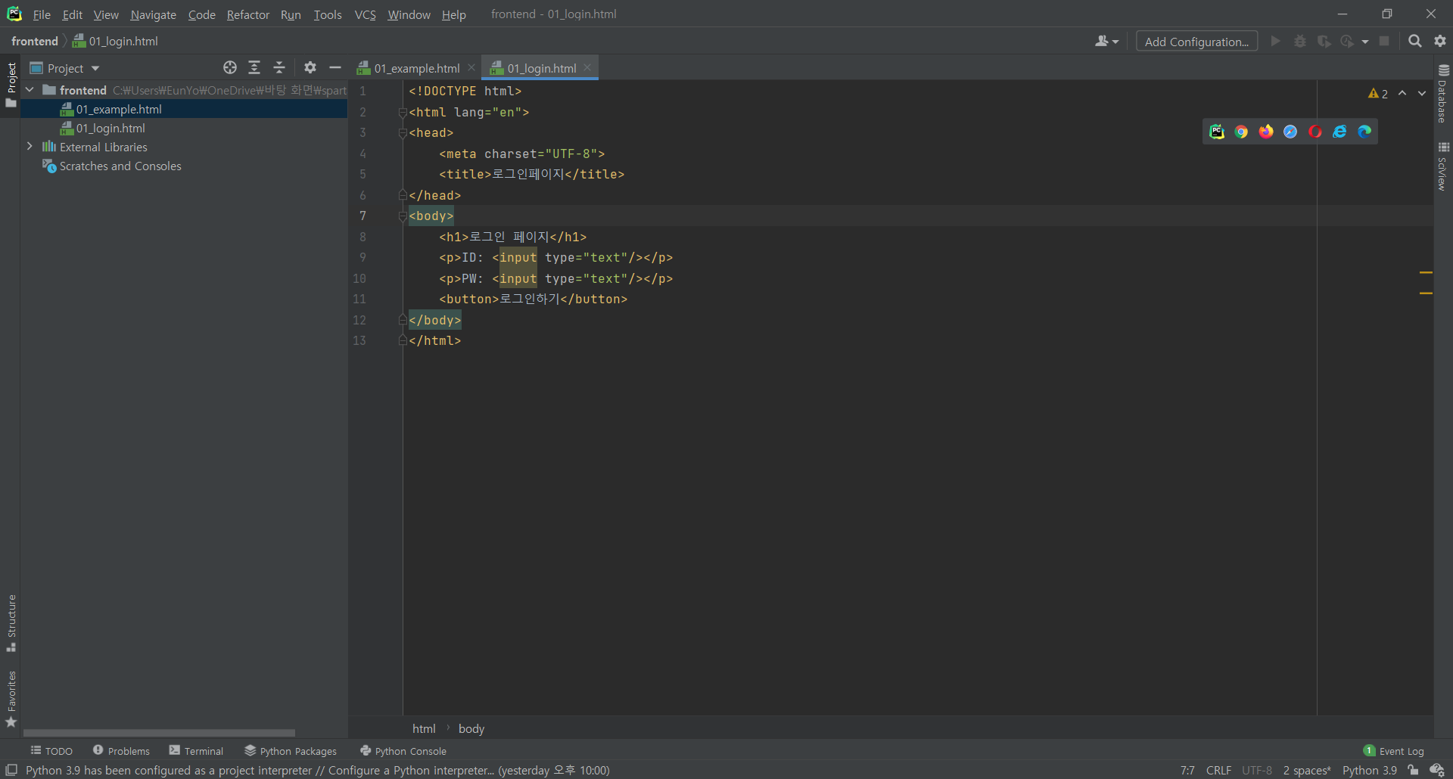This screenshot has width=1453, height=779.
Task: Expand the External Libraries node
Action: click(30, 147)
